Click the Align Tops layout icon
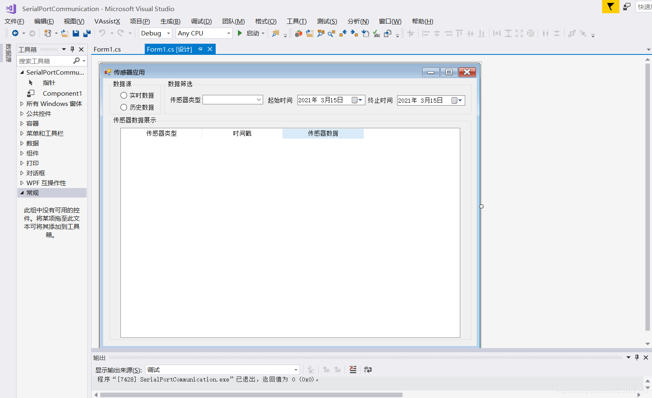Screen dimensions: 652x398 [459, 33]
